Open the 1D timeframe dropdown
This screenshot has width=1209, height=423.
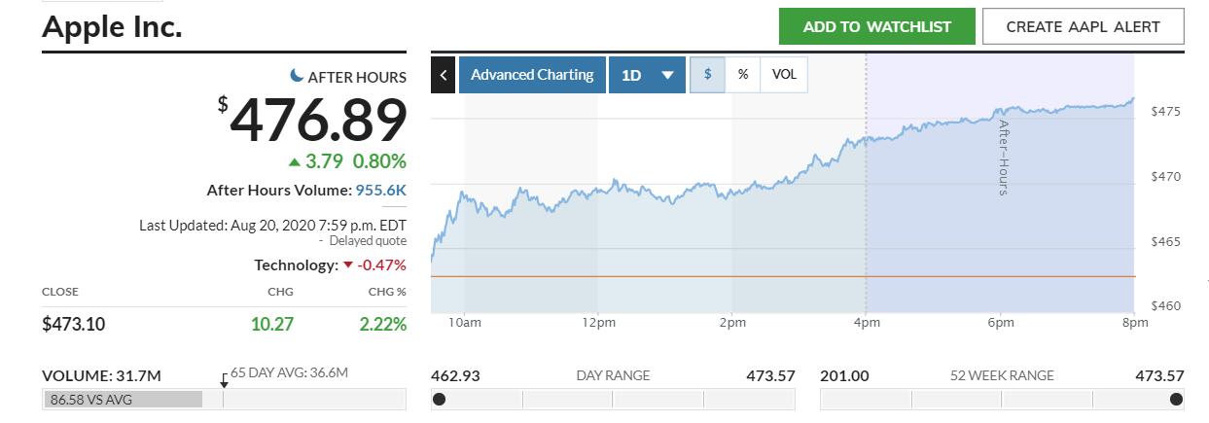(x=647, y=75)
